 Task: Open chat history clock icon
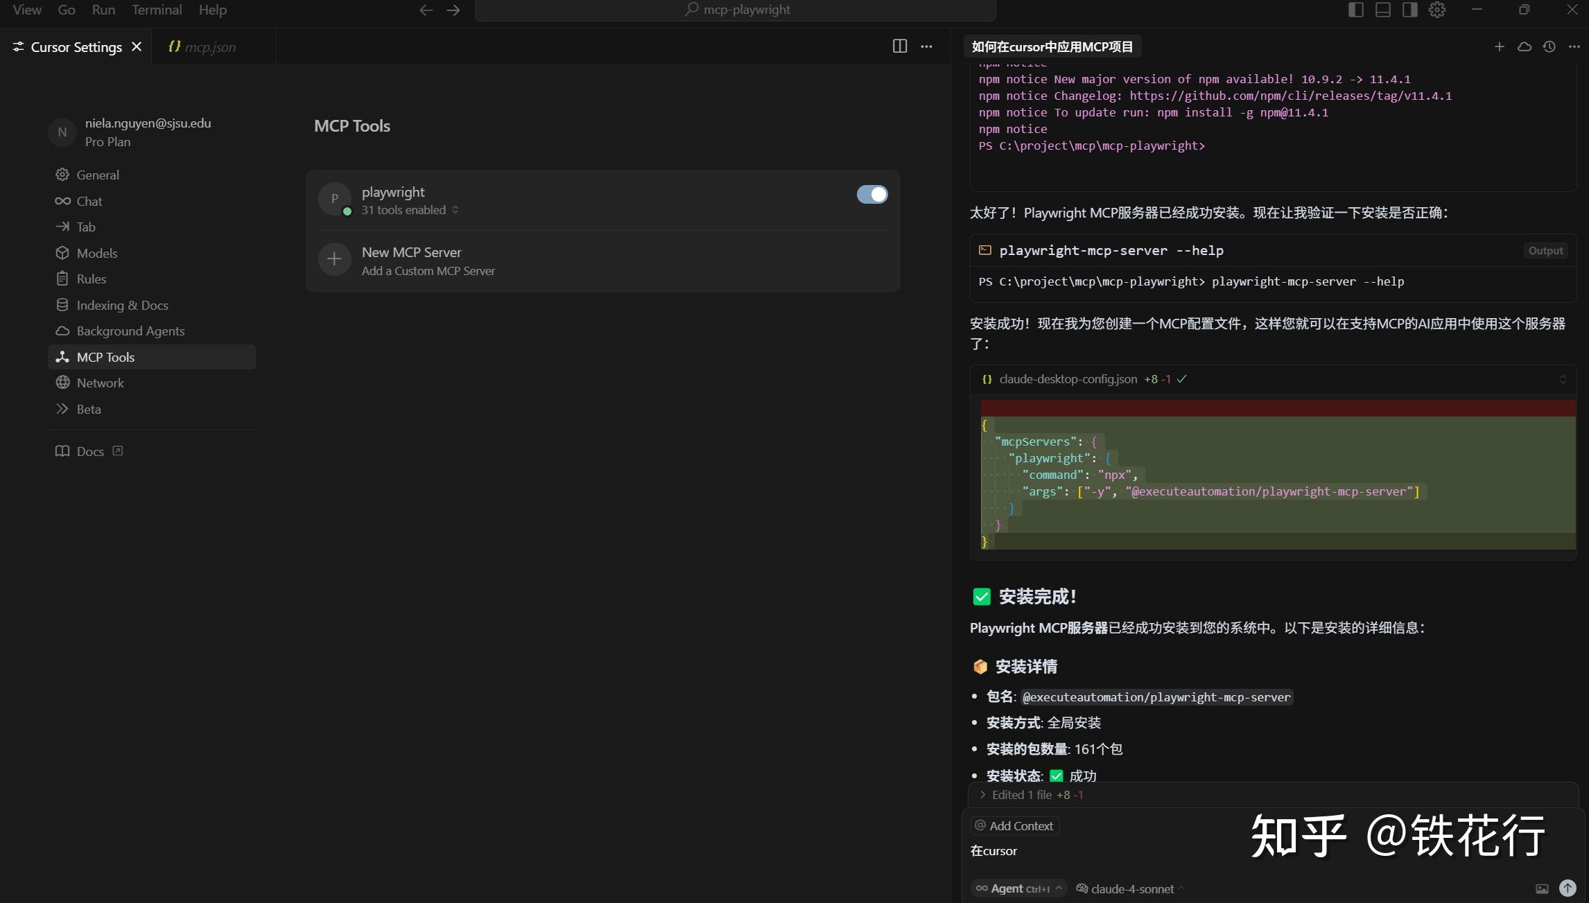point(1549,46)
